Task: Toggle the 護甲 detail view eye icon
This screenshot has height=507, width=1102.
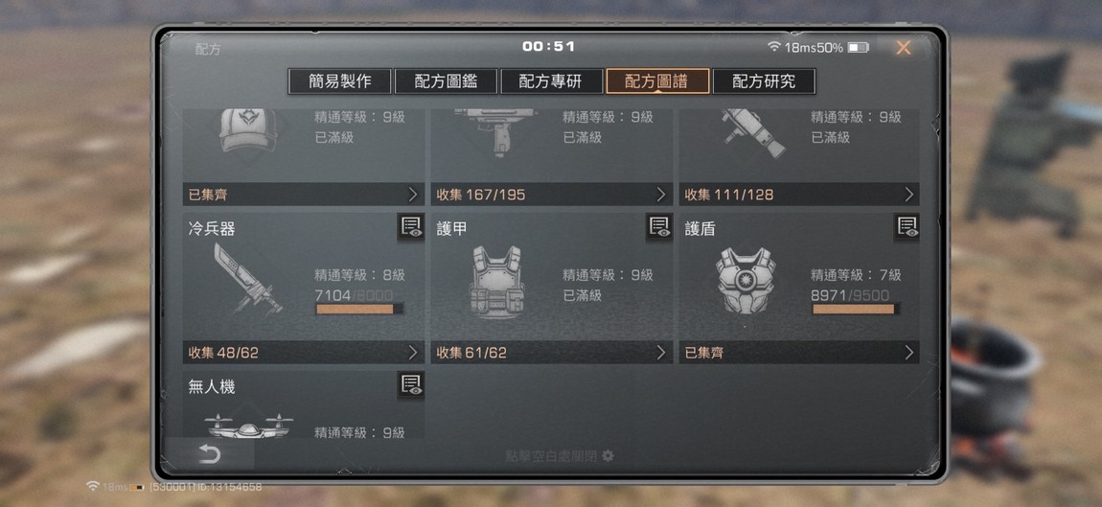Action: (x=659, y=227)
